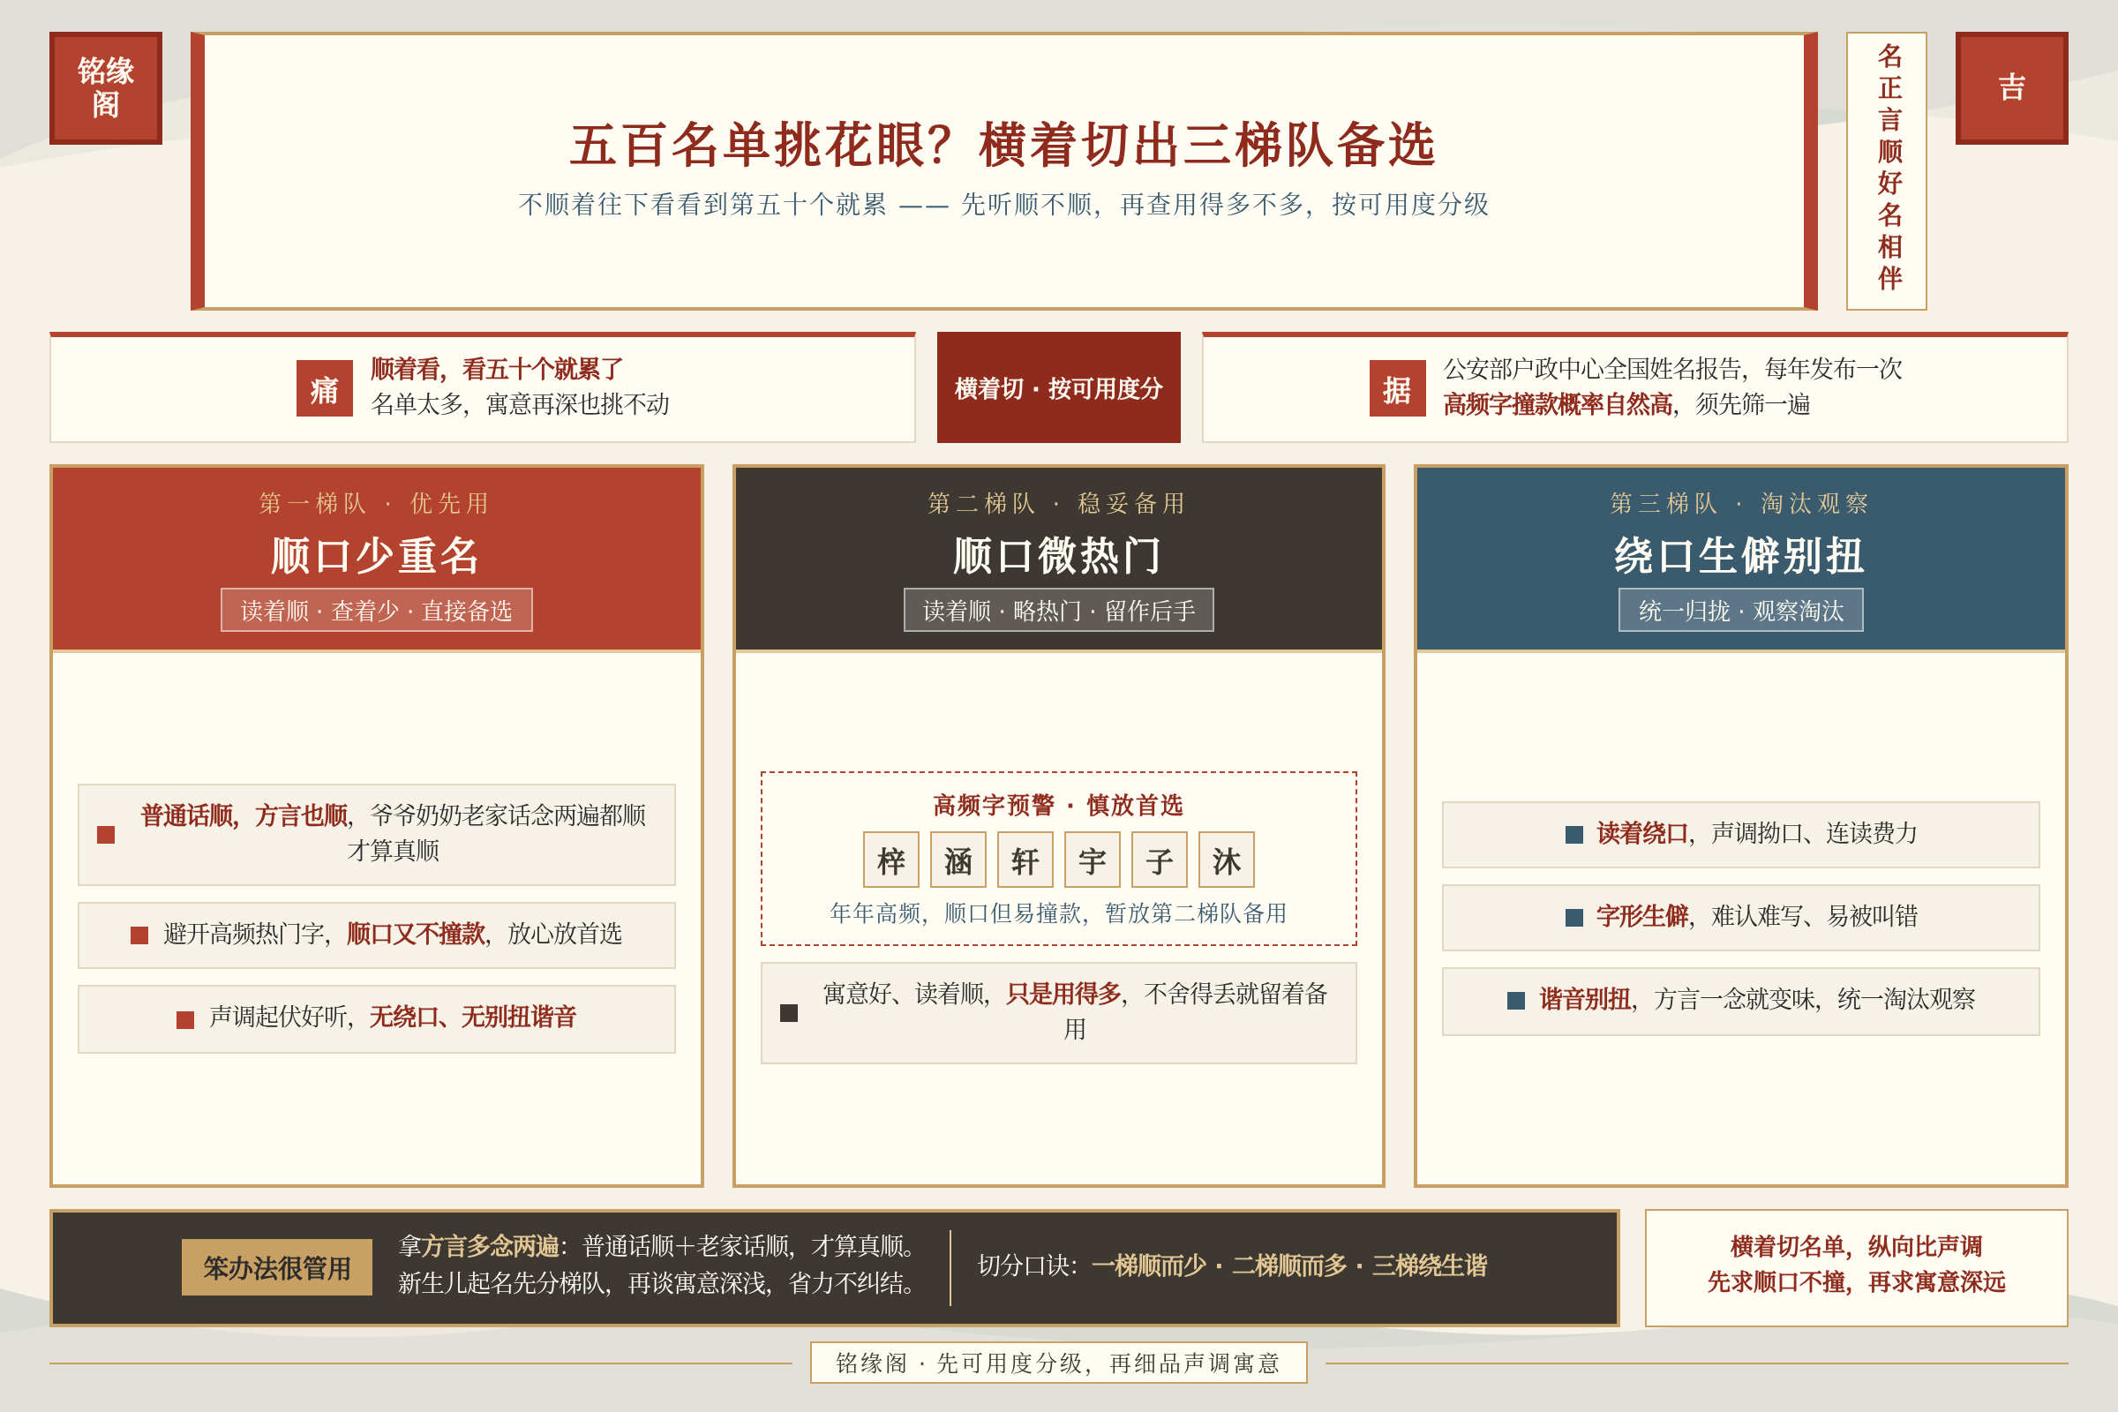Image resolution: width=2118 pixels, height=1412 pixels.
Task: Select the 涵 character tile
Action: pyautogui.click(x=958, y=860)
